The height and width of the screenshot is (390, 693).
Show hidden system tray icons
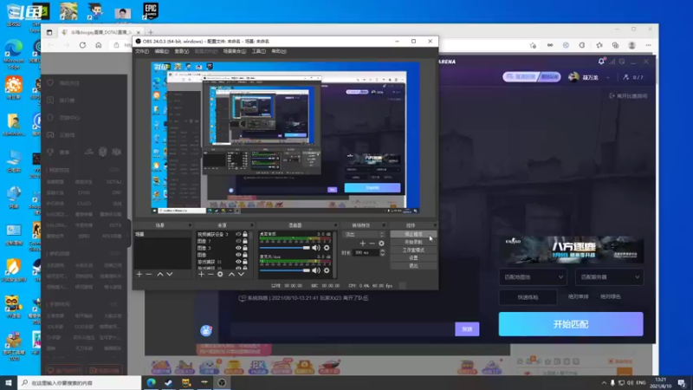[x=604, y=383]
